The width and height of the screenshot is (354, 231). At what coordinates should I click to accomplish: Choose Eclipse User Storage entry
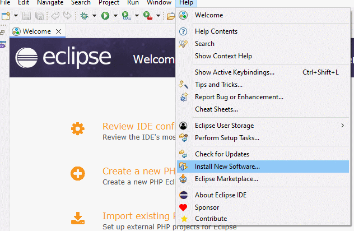click(263, 126)
